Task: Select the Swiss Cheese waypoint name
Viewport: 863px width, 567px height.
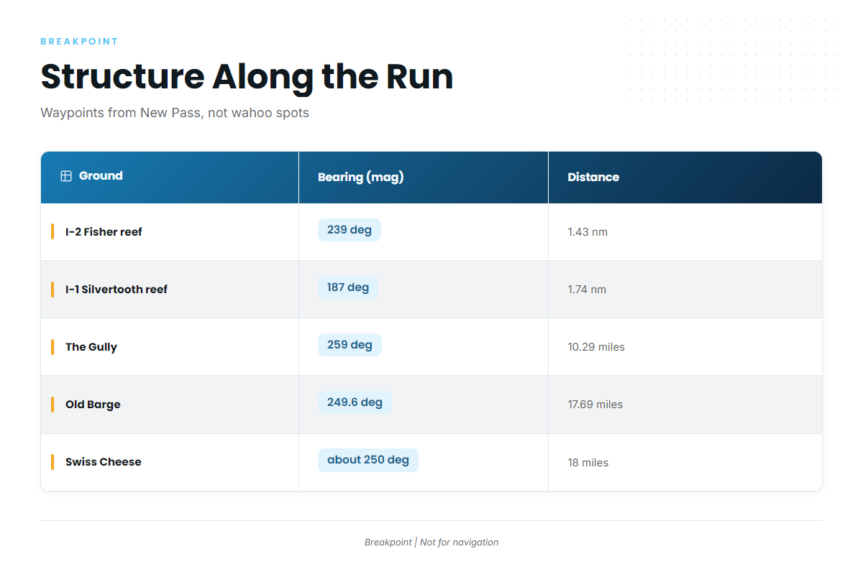Action: [x=104, y=462]
